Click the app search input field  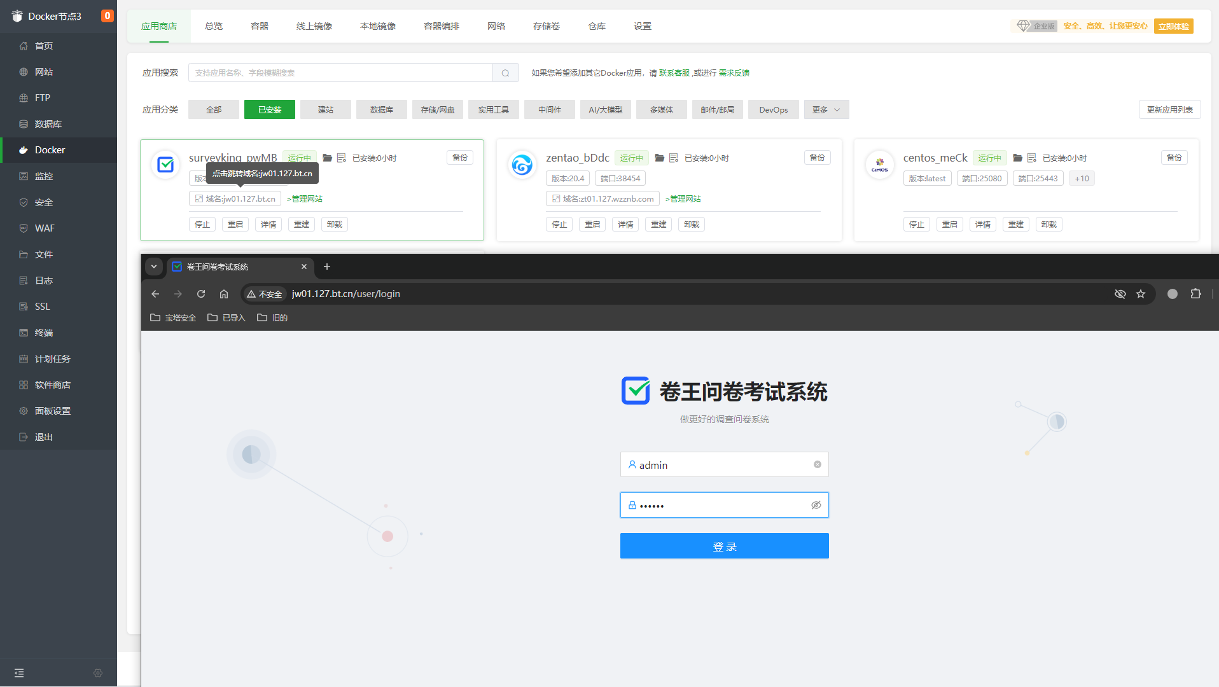(340, 73)
